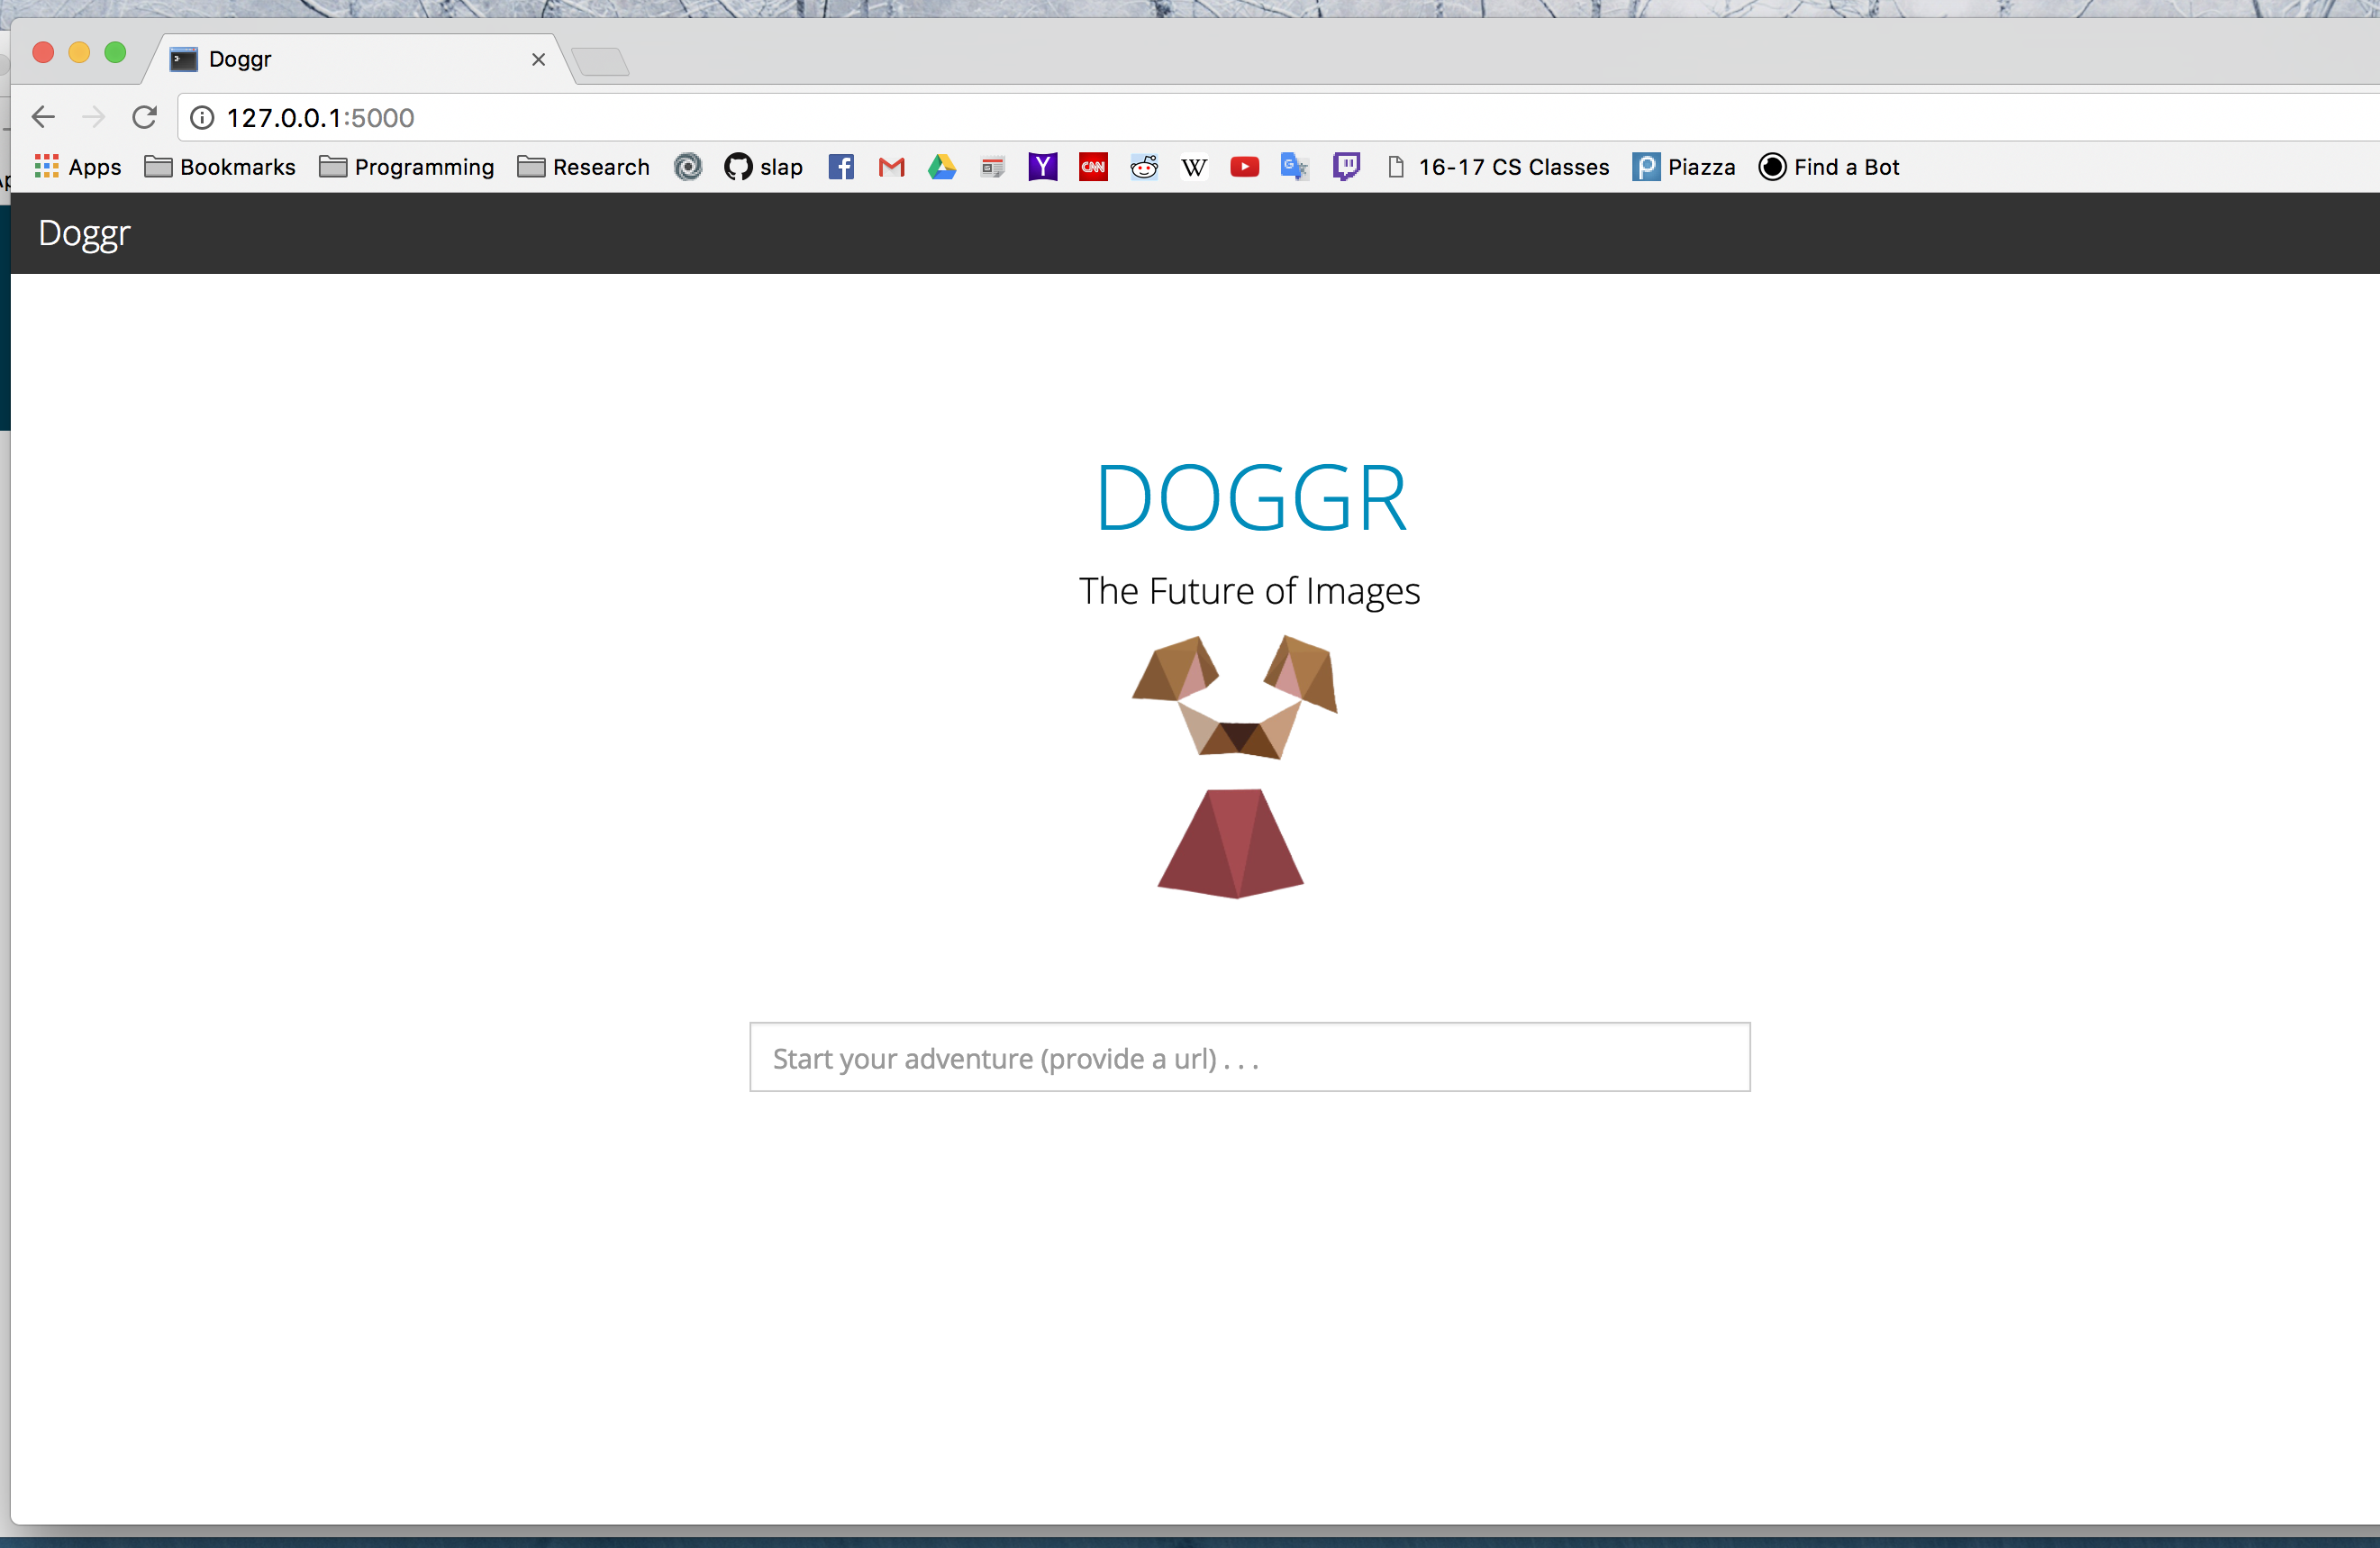Click the Doggr navbar brand link
2380x1548 pixels.
coord(84,233)
